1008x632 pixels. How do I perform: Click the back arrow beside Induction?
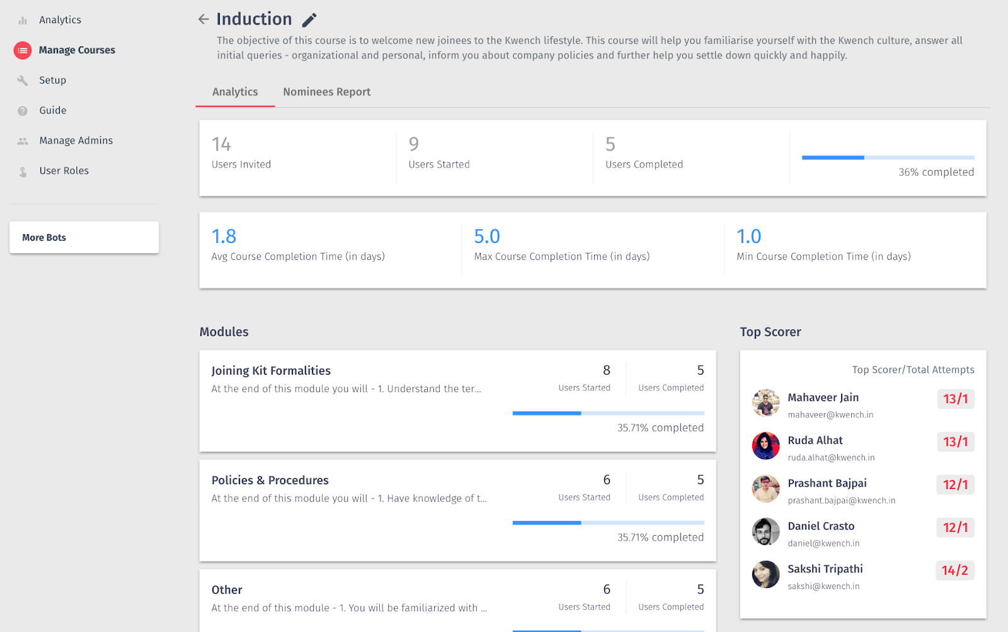pos(203,20)
